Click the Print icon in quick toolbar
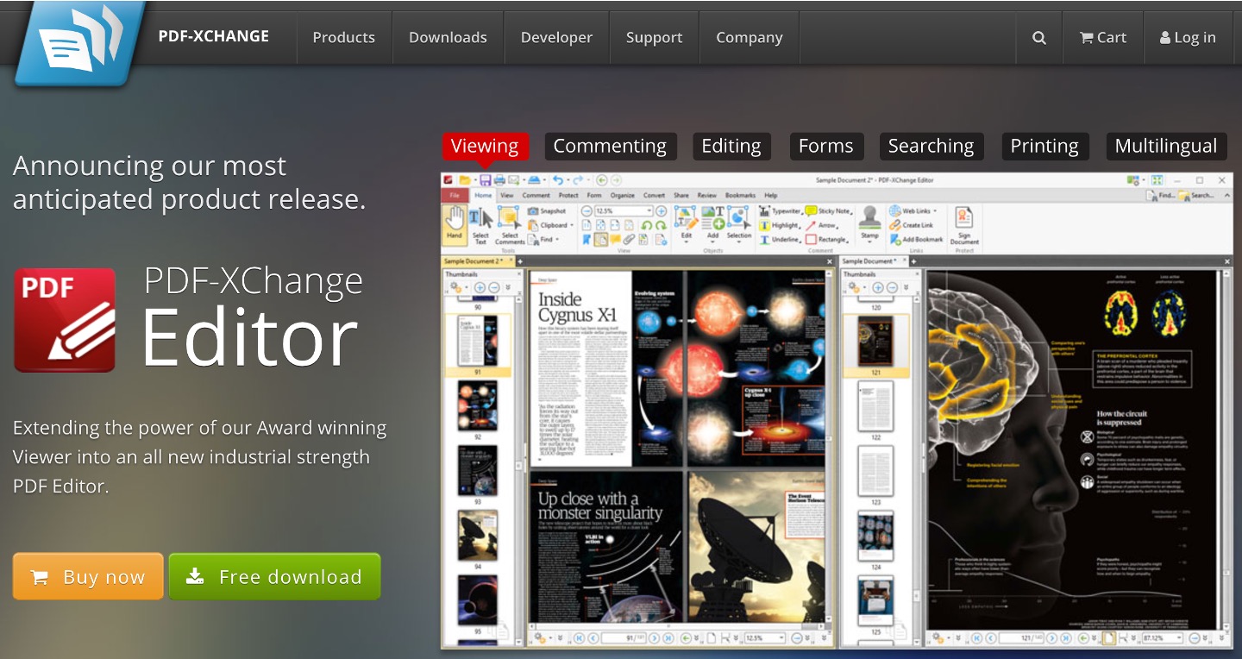This screenshot has height=659, width=1242. coord(499,180)
